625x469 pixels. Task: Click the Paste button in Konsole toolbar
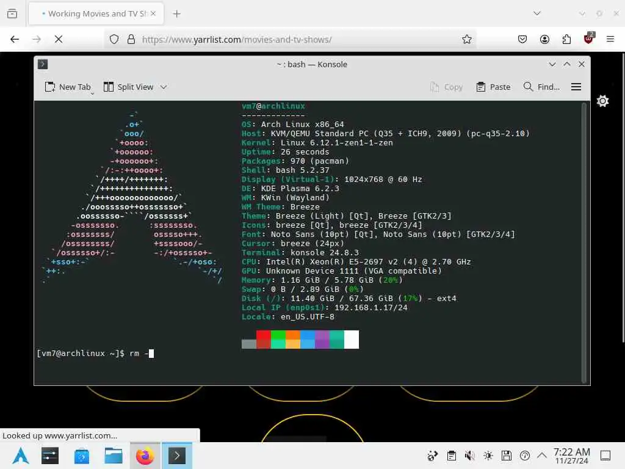(x=493, y=87)
